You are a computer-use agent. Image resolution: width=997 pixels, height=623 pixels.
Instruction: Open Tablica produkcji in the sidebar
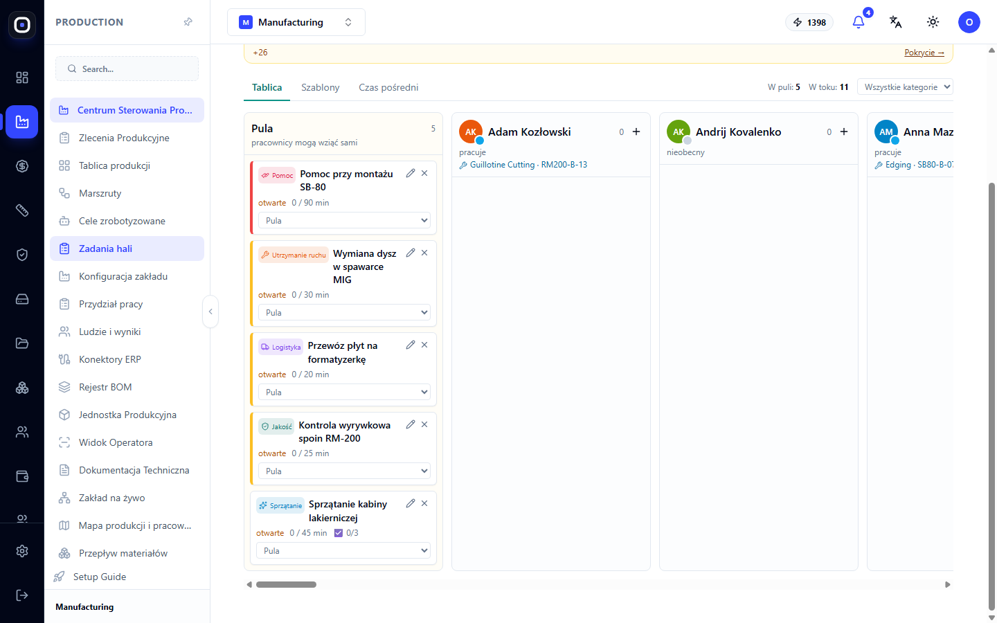[127, 165]
